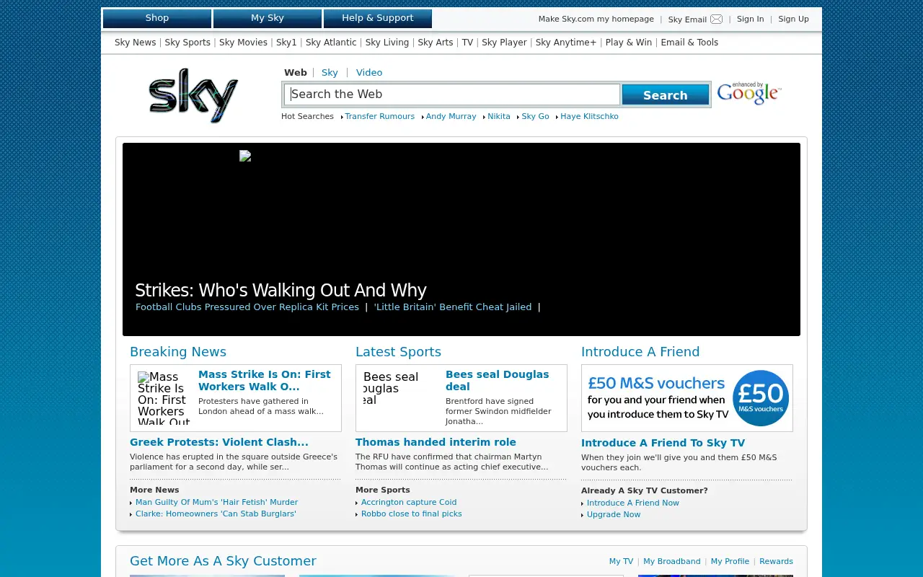Viewport: 923px width, 577px height.
Task: Open the My Sky tab
Action: tap(268, 18)
